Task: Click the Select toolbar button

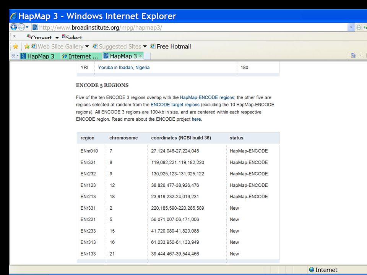Action: pos(72,37)
